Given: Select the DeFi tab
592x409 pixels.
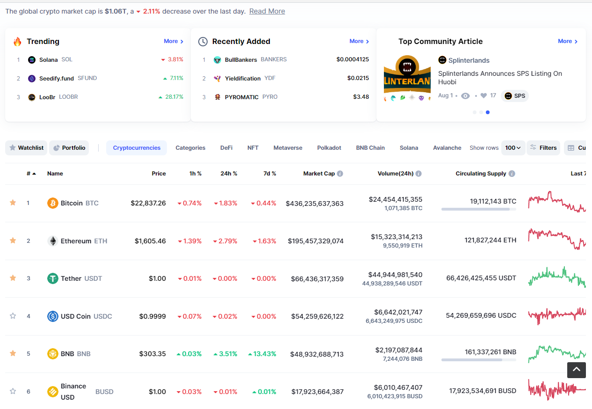Looking at the screenshot, I should coord(226,148).
